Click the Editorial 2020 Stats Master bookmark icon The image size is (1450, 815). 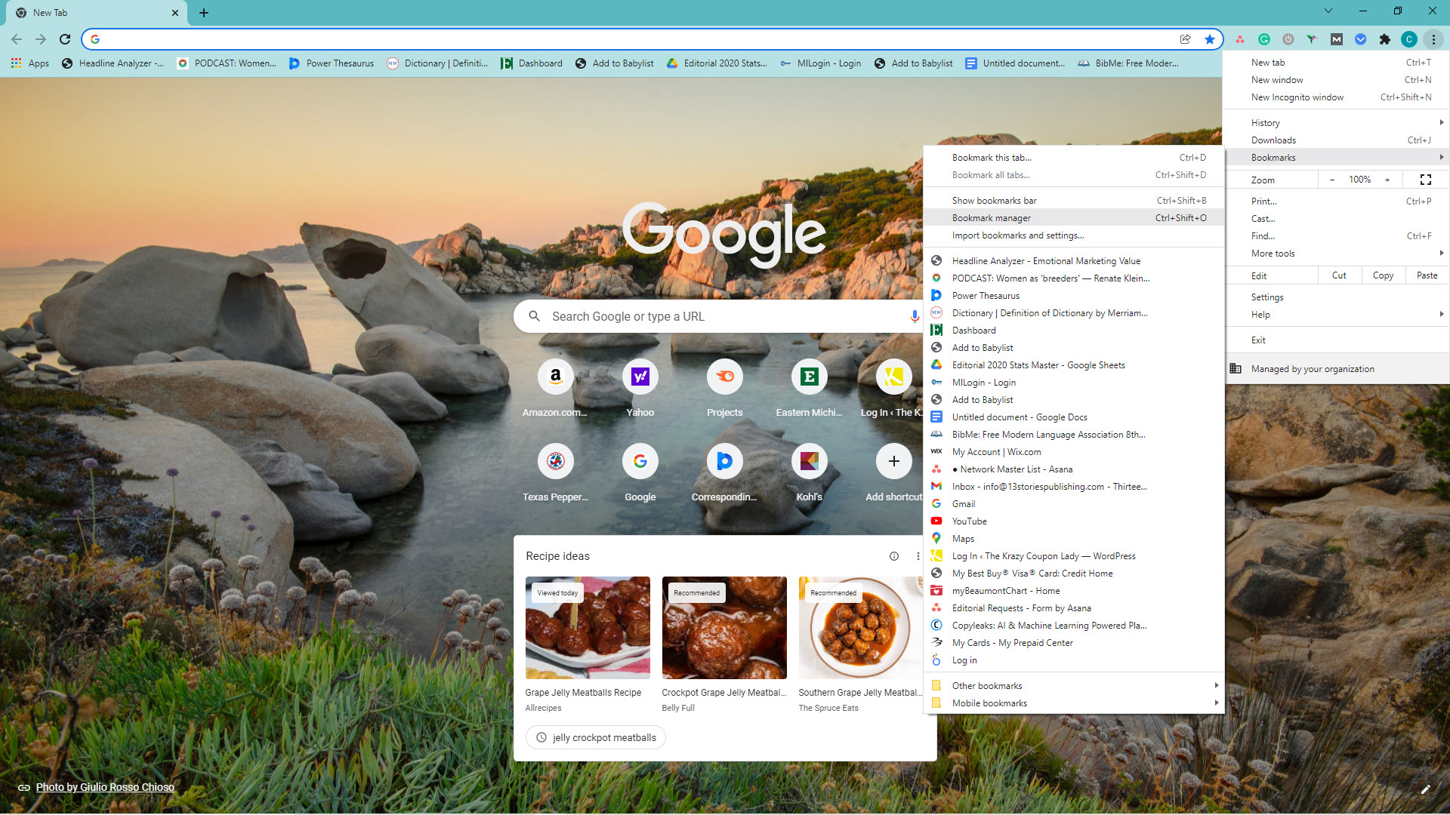click(x=936, y=365)
